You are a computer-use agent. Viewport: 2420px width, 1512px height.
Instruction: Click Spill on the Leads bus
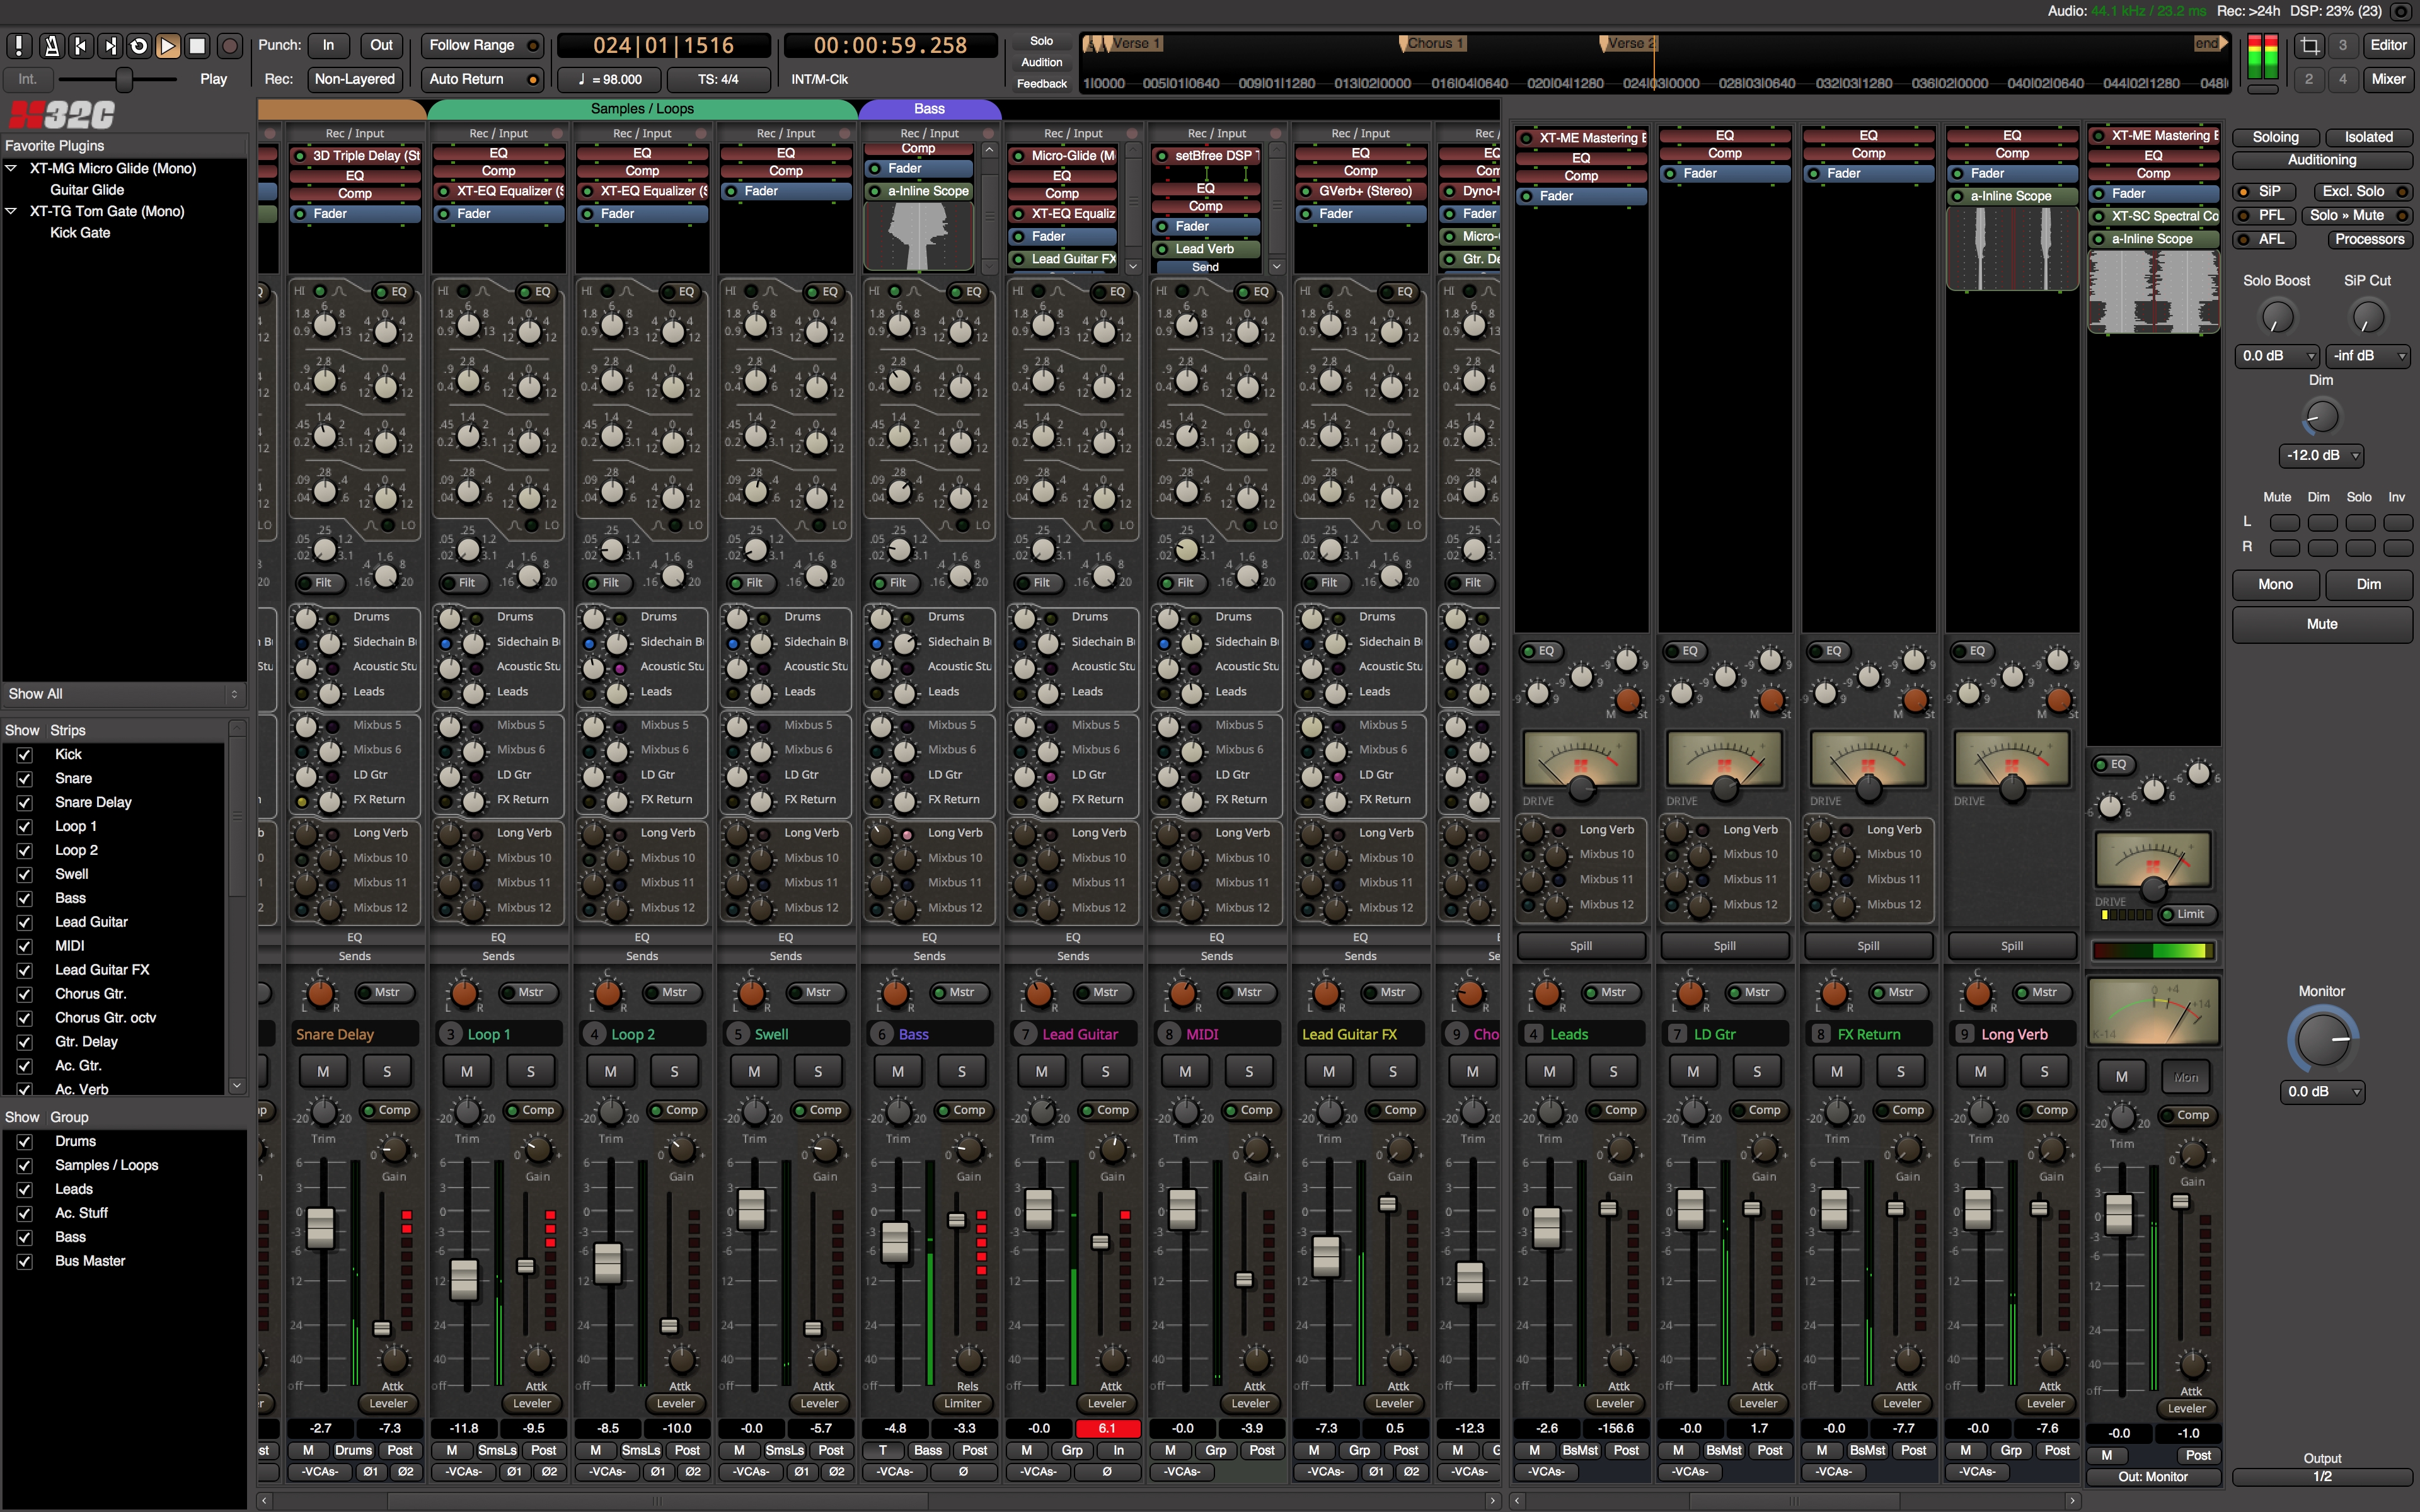pyautogui.click(x=1581, y=945)
